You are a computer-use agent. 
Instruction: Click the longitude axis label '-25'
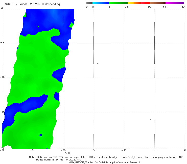[32, 150]
